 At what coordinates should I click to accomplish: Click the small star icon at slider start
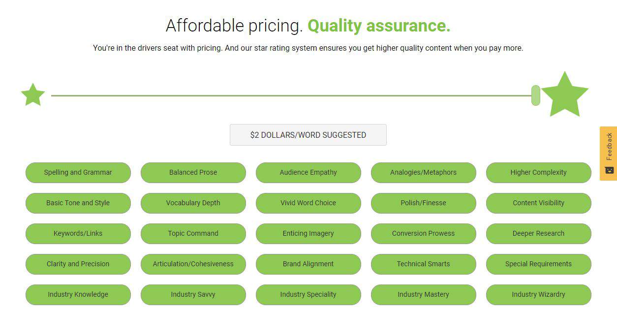point(33,94)
